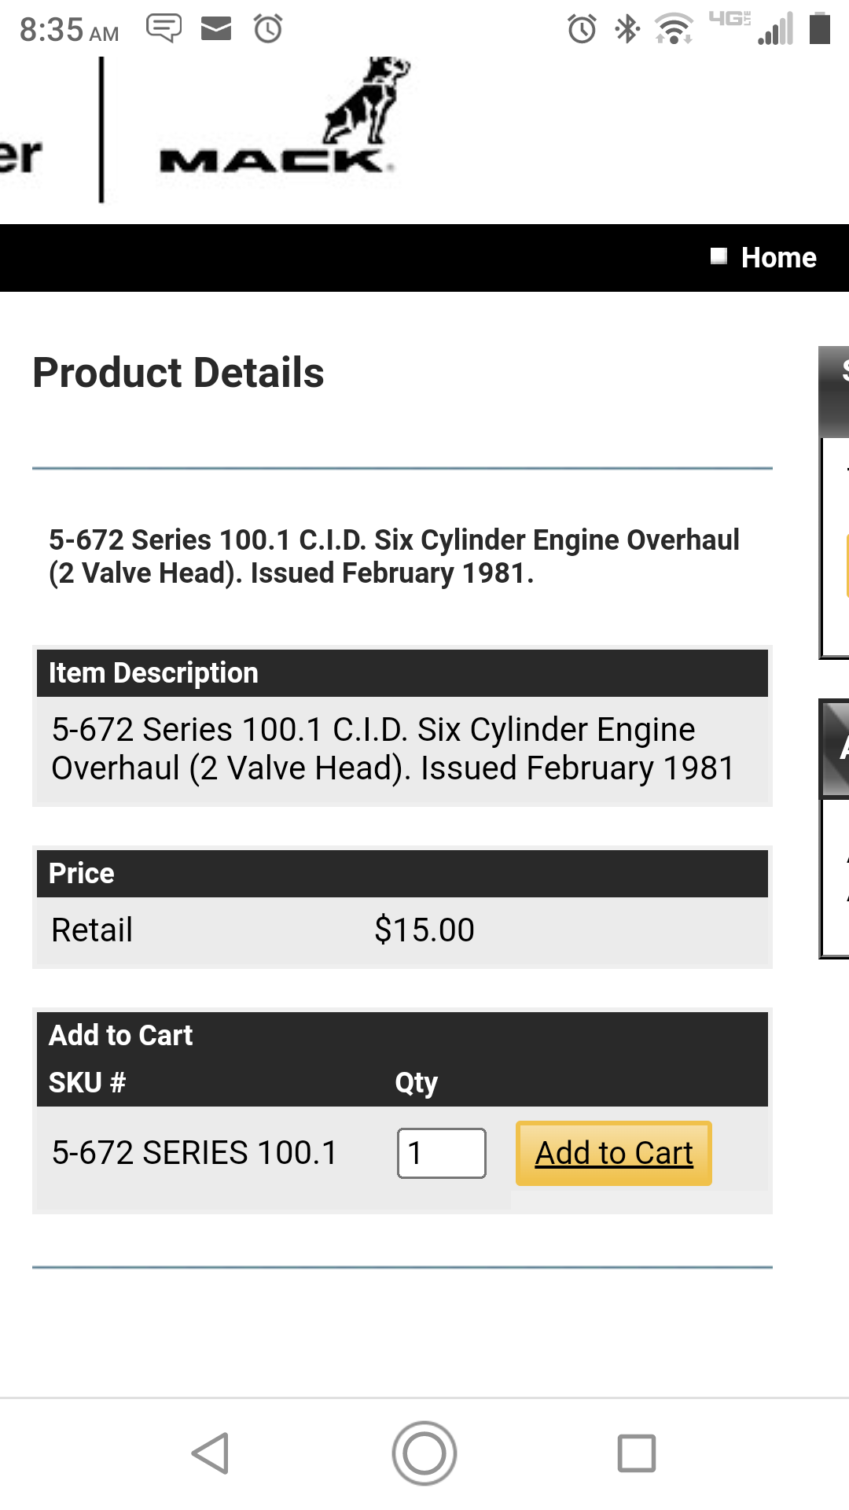Viewport: 849px width, 1510px height.
Task: Tap the Add to Cart button
Action: click(x=614, y=1153)
